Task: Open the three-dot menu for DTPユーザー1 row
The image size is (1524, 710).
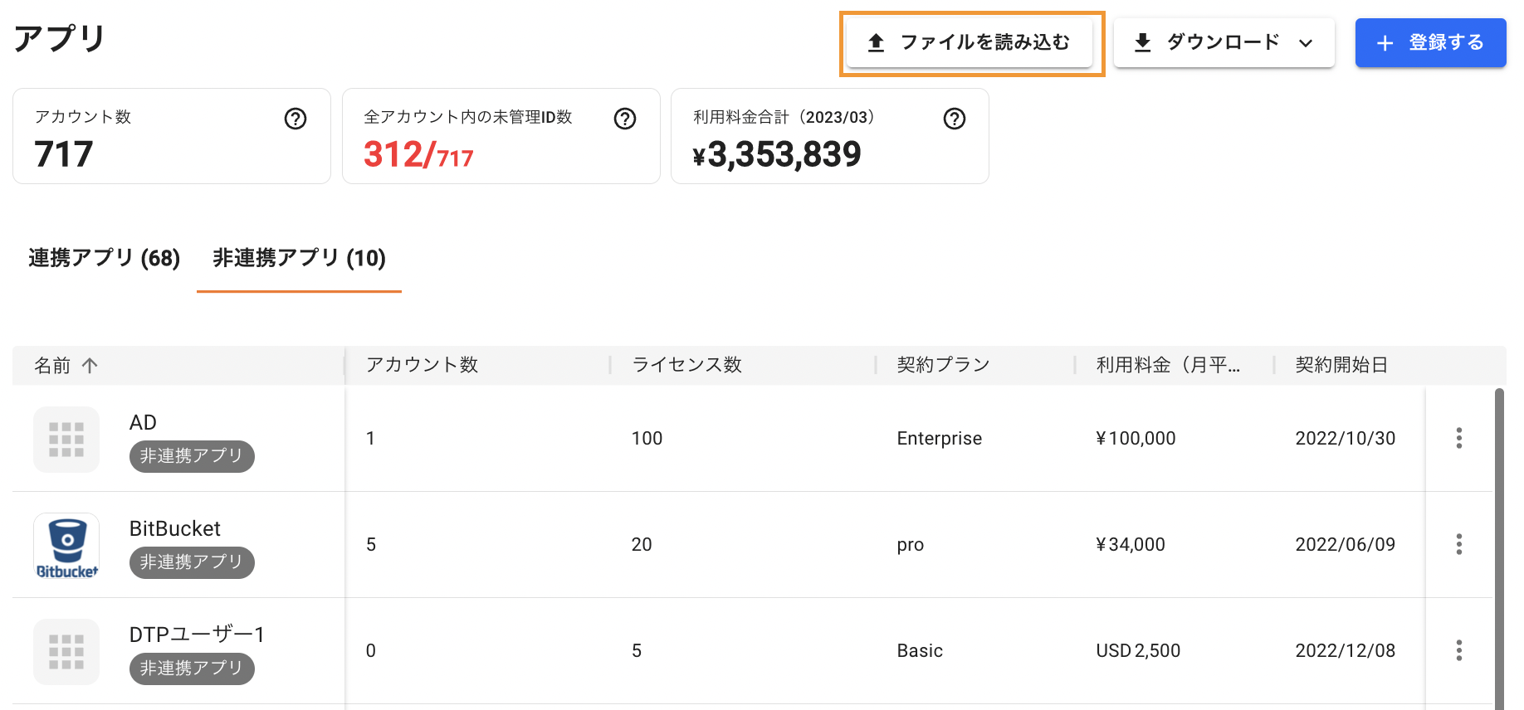Action: [1458, 651]
